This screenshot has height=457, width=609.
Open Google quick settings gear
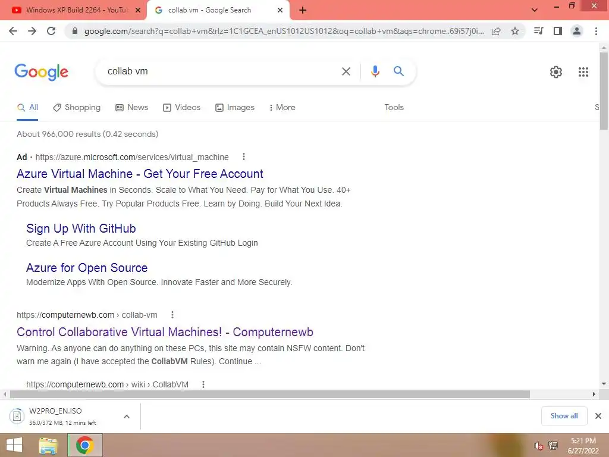click(x=556, y=72)
